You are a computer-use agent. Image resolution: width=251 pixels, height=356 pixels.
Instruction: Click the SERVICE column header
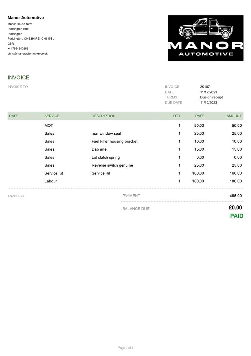point(52,116)
